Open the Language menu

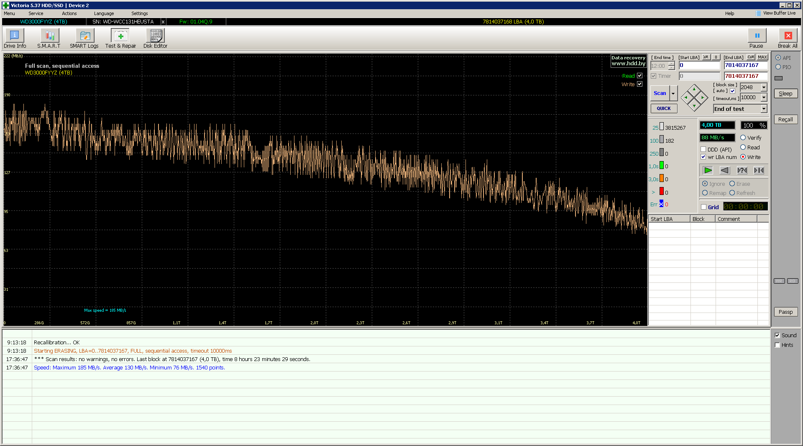click(104, 13)
